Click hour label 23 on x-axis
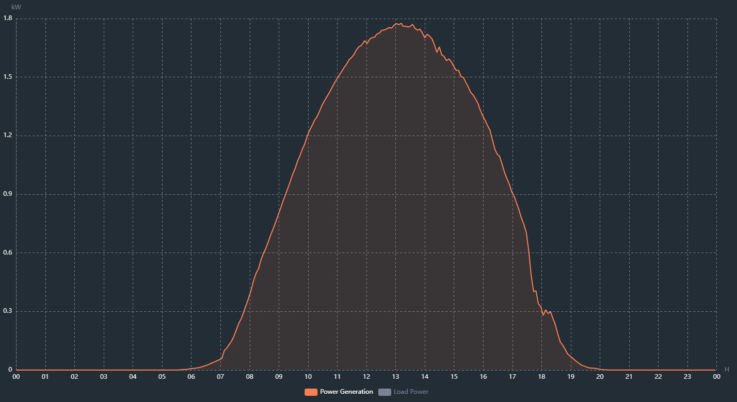The width and height of the screenshot is (737, 402). pos(687,377)
